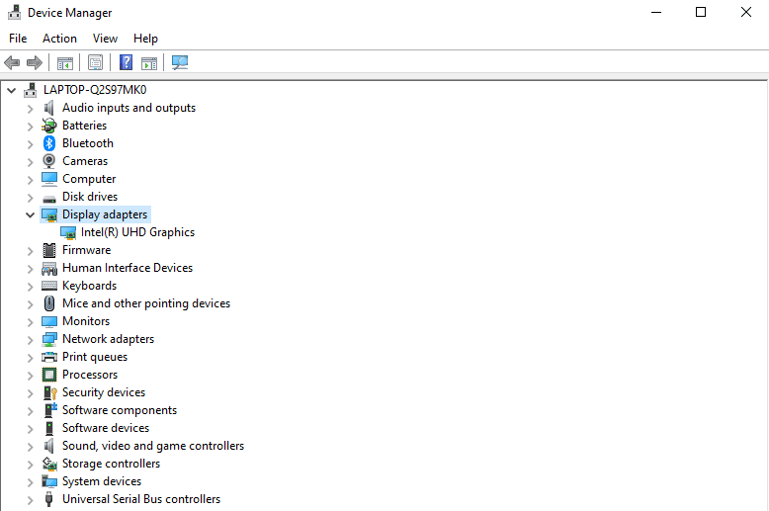Screen dimensions: 769x511
Task: Expand the Universal Serial Bus controllers node
Action: (x=30, y=499)
